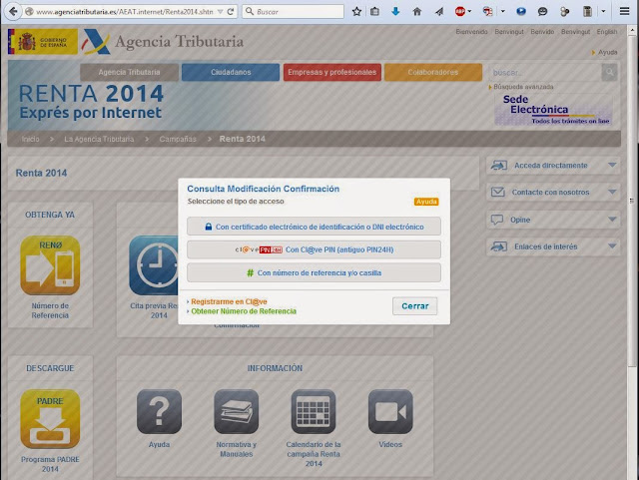This screenshot has height=480, width=639.
Task: Open the Ayuda question mark icon
Action: tap(159, 411)
